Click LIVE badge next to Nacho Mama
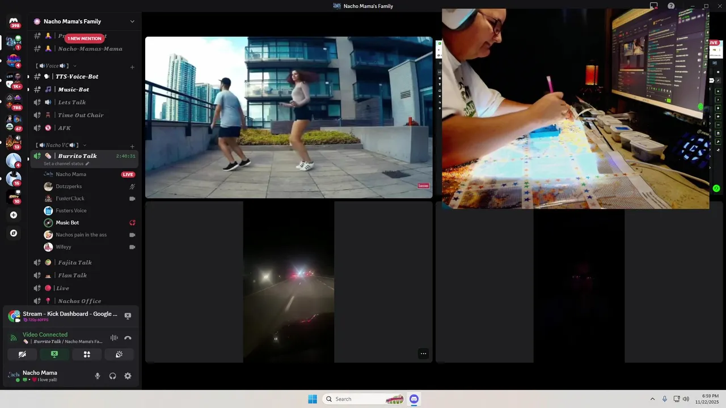 coord(128,175)
